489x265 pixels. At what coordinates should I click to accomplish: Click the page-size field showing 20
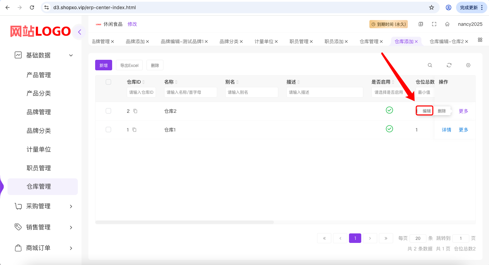pyautogui.click(x=418, y=238)
